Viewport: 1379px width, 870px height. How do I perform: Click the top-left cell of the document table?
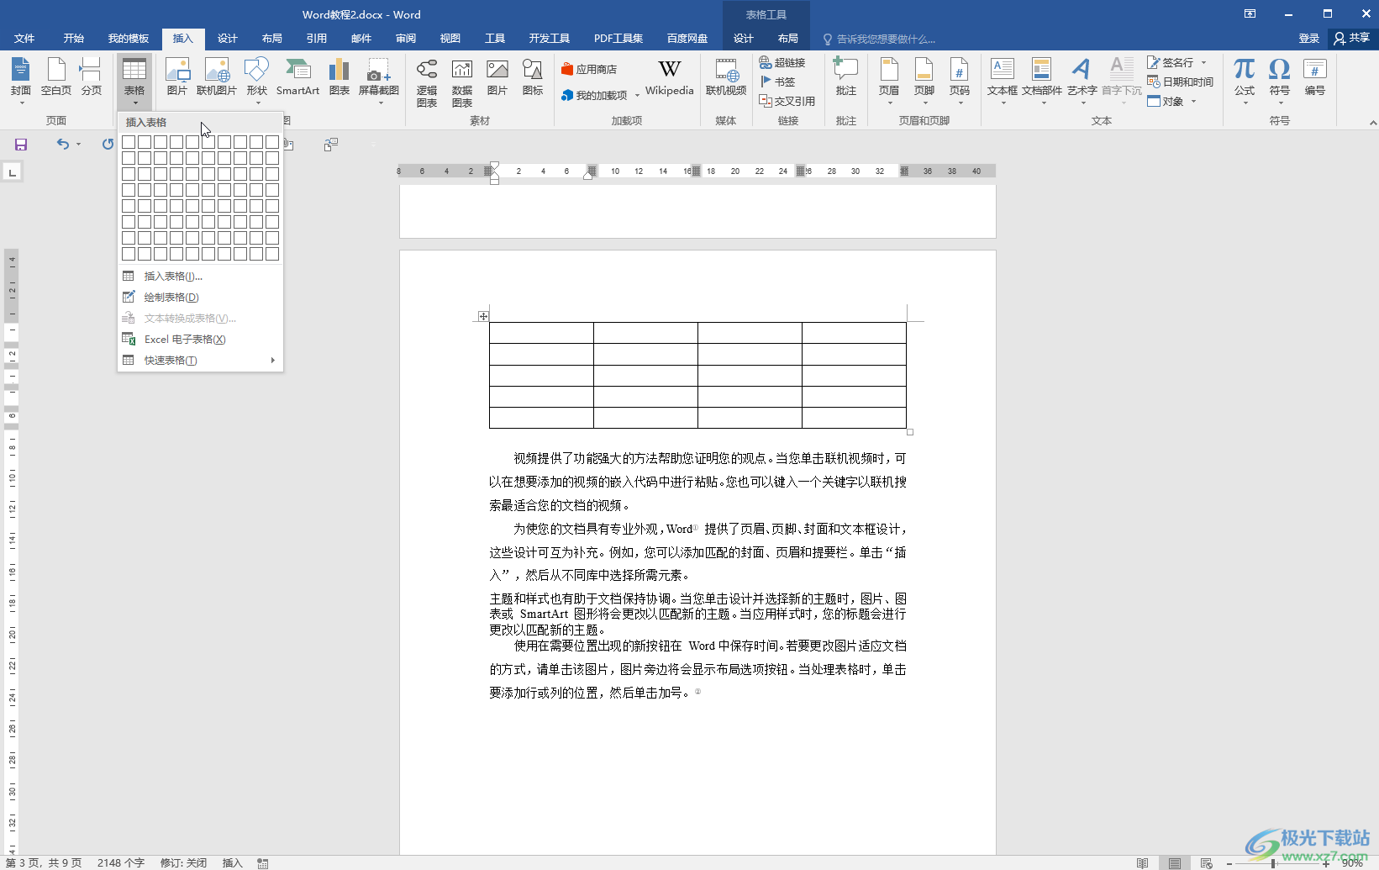pyautogui.click(x=541, y=333)
